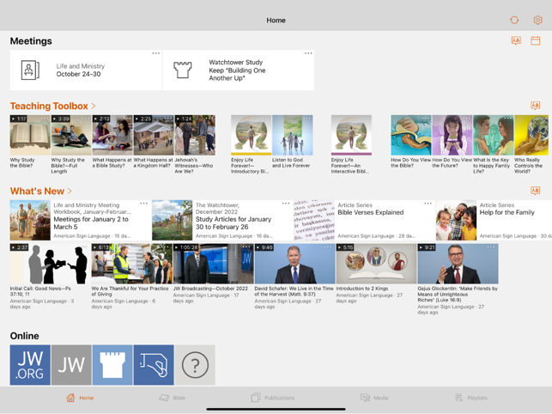Open more options on Gajus Glockentin video
This screenshot has width=552, height=414.
coord(491,247)
